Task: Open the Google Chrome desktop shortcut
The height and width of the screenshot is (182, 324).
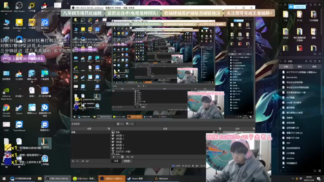Action: pyautogui.click(x=6, y=110)
